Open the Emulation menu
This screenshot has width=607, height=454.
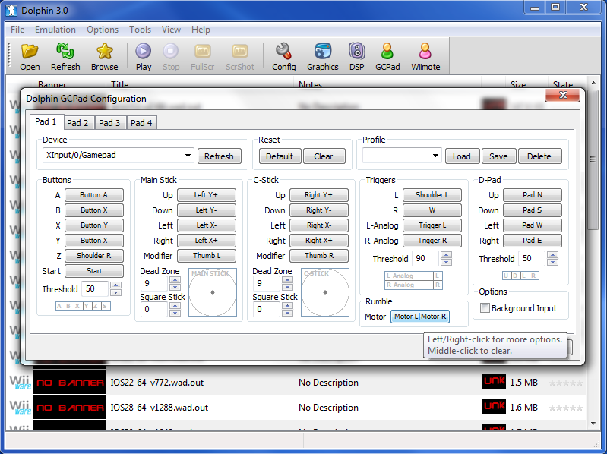point(55,30)
